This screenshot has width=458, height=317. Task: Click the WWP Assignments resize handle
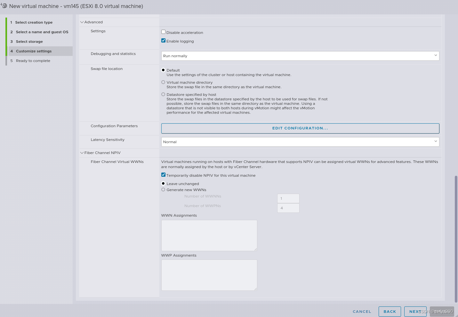255,289
